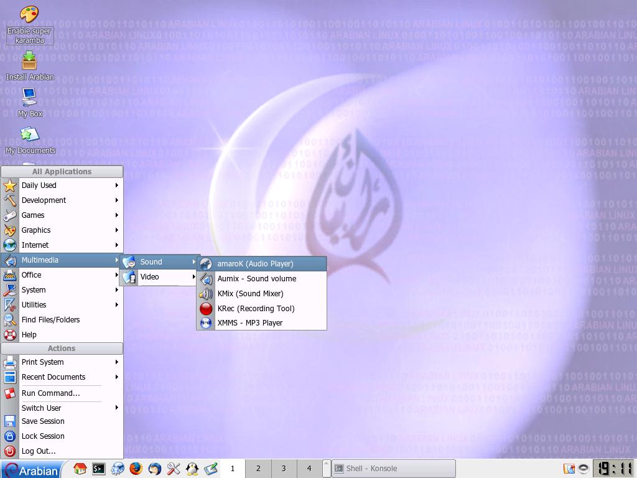The width and height of the screenshot is (637, 478).
Task: Launch the Install Arabian desktop icon
Action: (29, 66)
